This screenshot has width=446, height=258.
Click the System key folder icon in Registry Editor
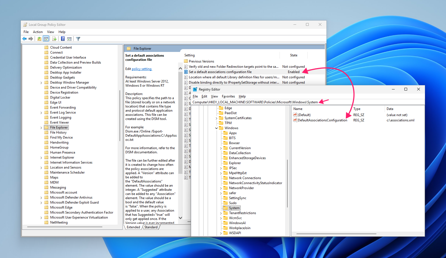(225, 208)
